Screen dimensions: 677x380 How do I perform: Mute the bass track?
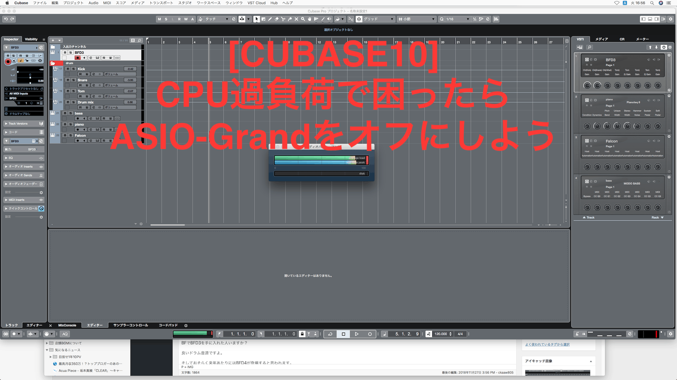[65, 114]
